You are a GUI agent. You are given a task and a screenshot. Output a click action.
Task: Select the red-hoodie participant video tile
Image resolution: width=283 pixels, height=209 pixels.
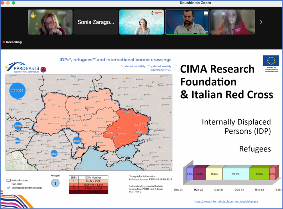(x=233, y=22)
